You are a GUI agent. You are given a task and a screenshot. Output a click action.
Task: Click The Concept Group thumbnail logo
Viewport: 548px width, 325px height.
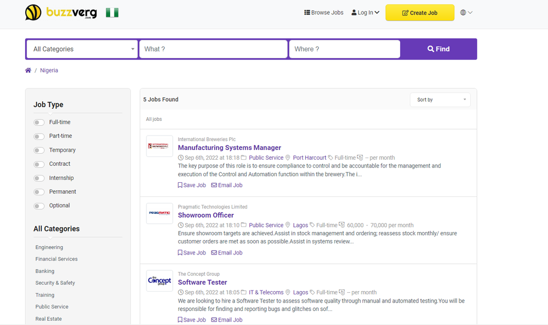coord(159,281)
